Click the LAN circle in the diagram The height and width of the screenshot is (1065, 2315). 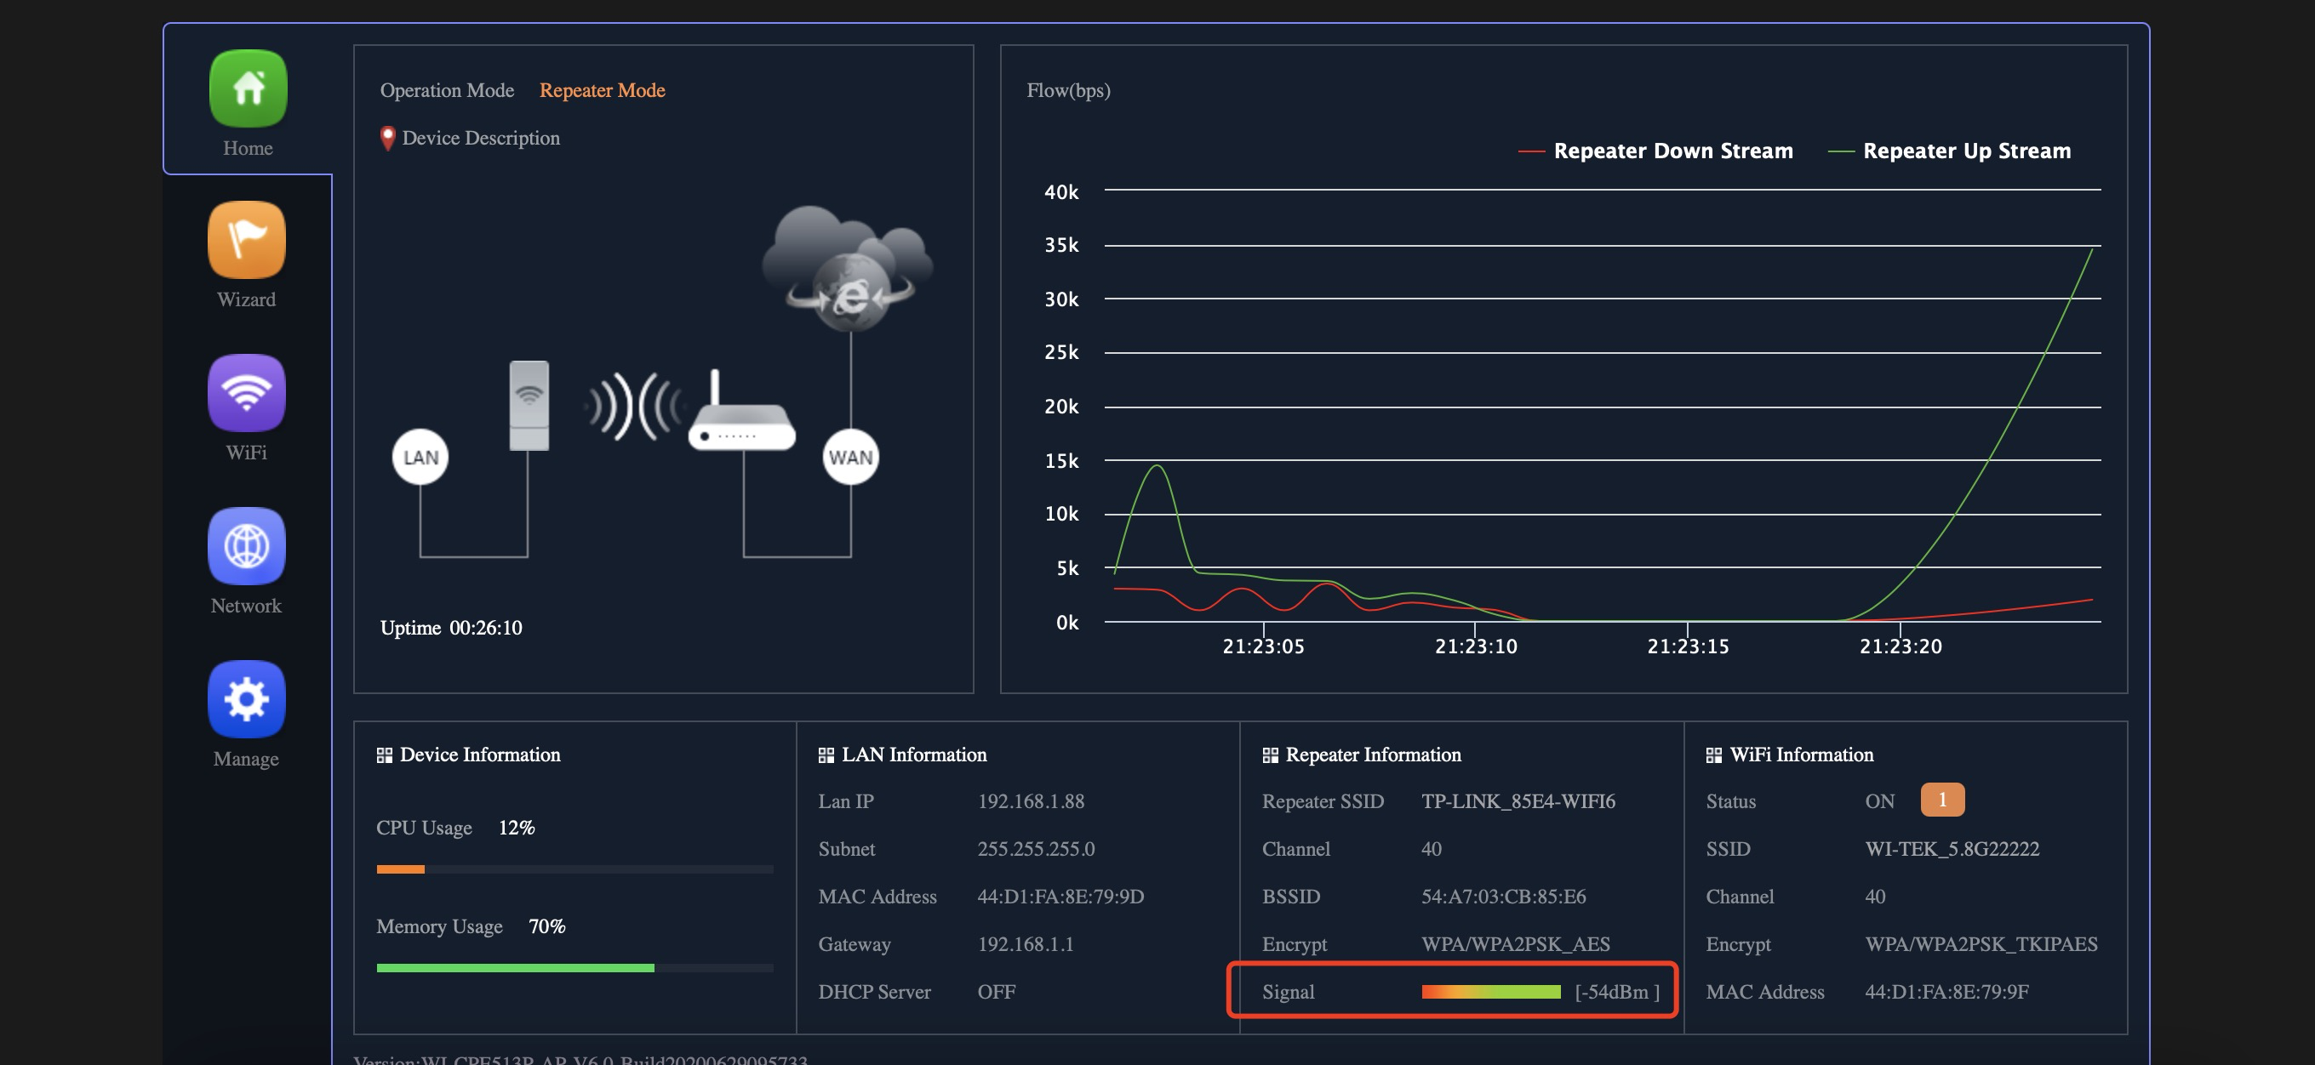pyautogui.click(x=420, y=457)
